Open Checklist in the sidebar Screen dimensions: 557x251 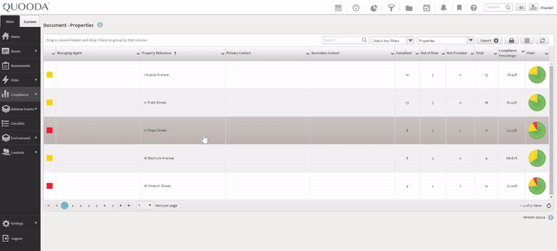(x=20, y=123)
